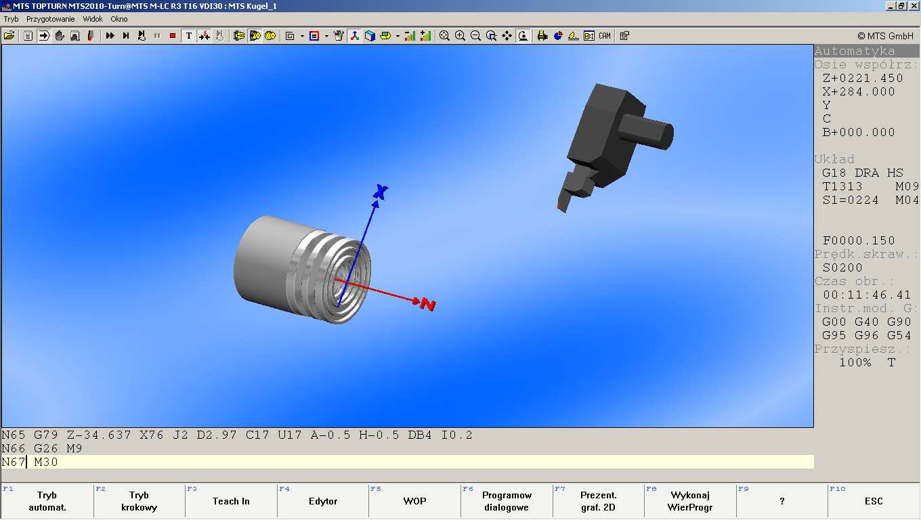
Task: Click F6 Programow dialogowe softkey
Action: [507, 501]
